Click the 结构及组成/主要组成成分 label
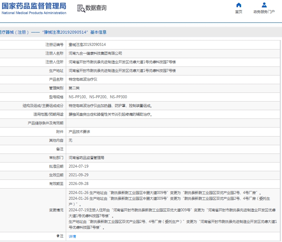This screenshot has height=242, width=282. click(43, 105)
